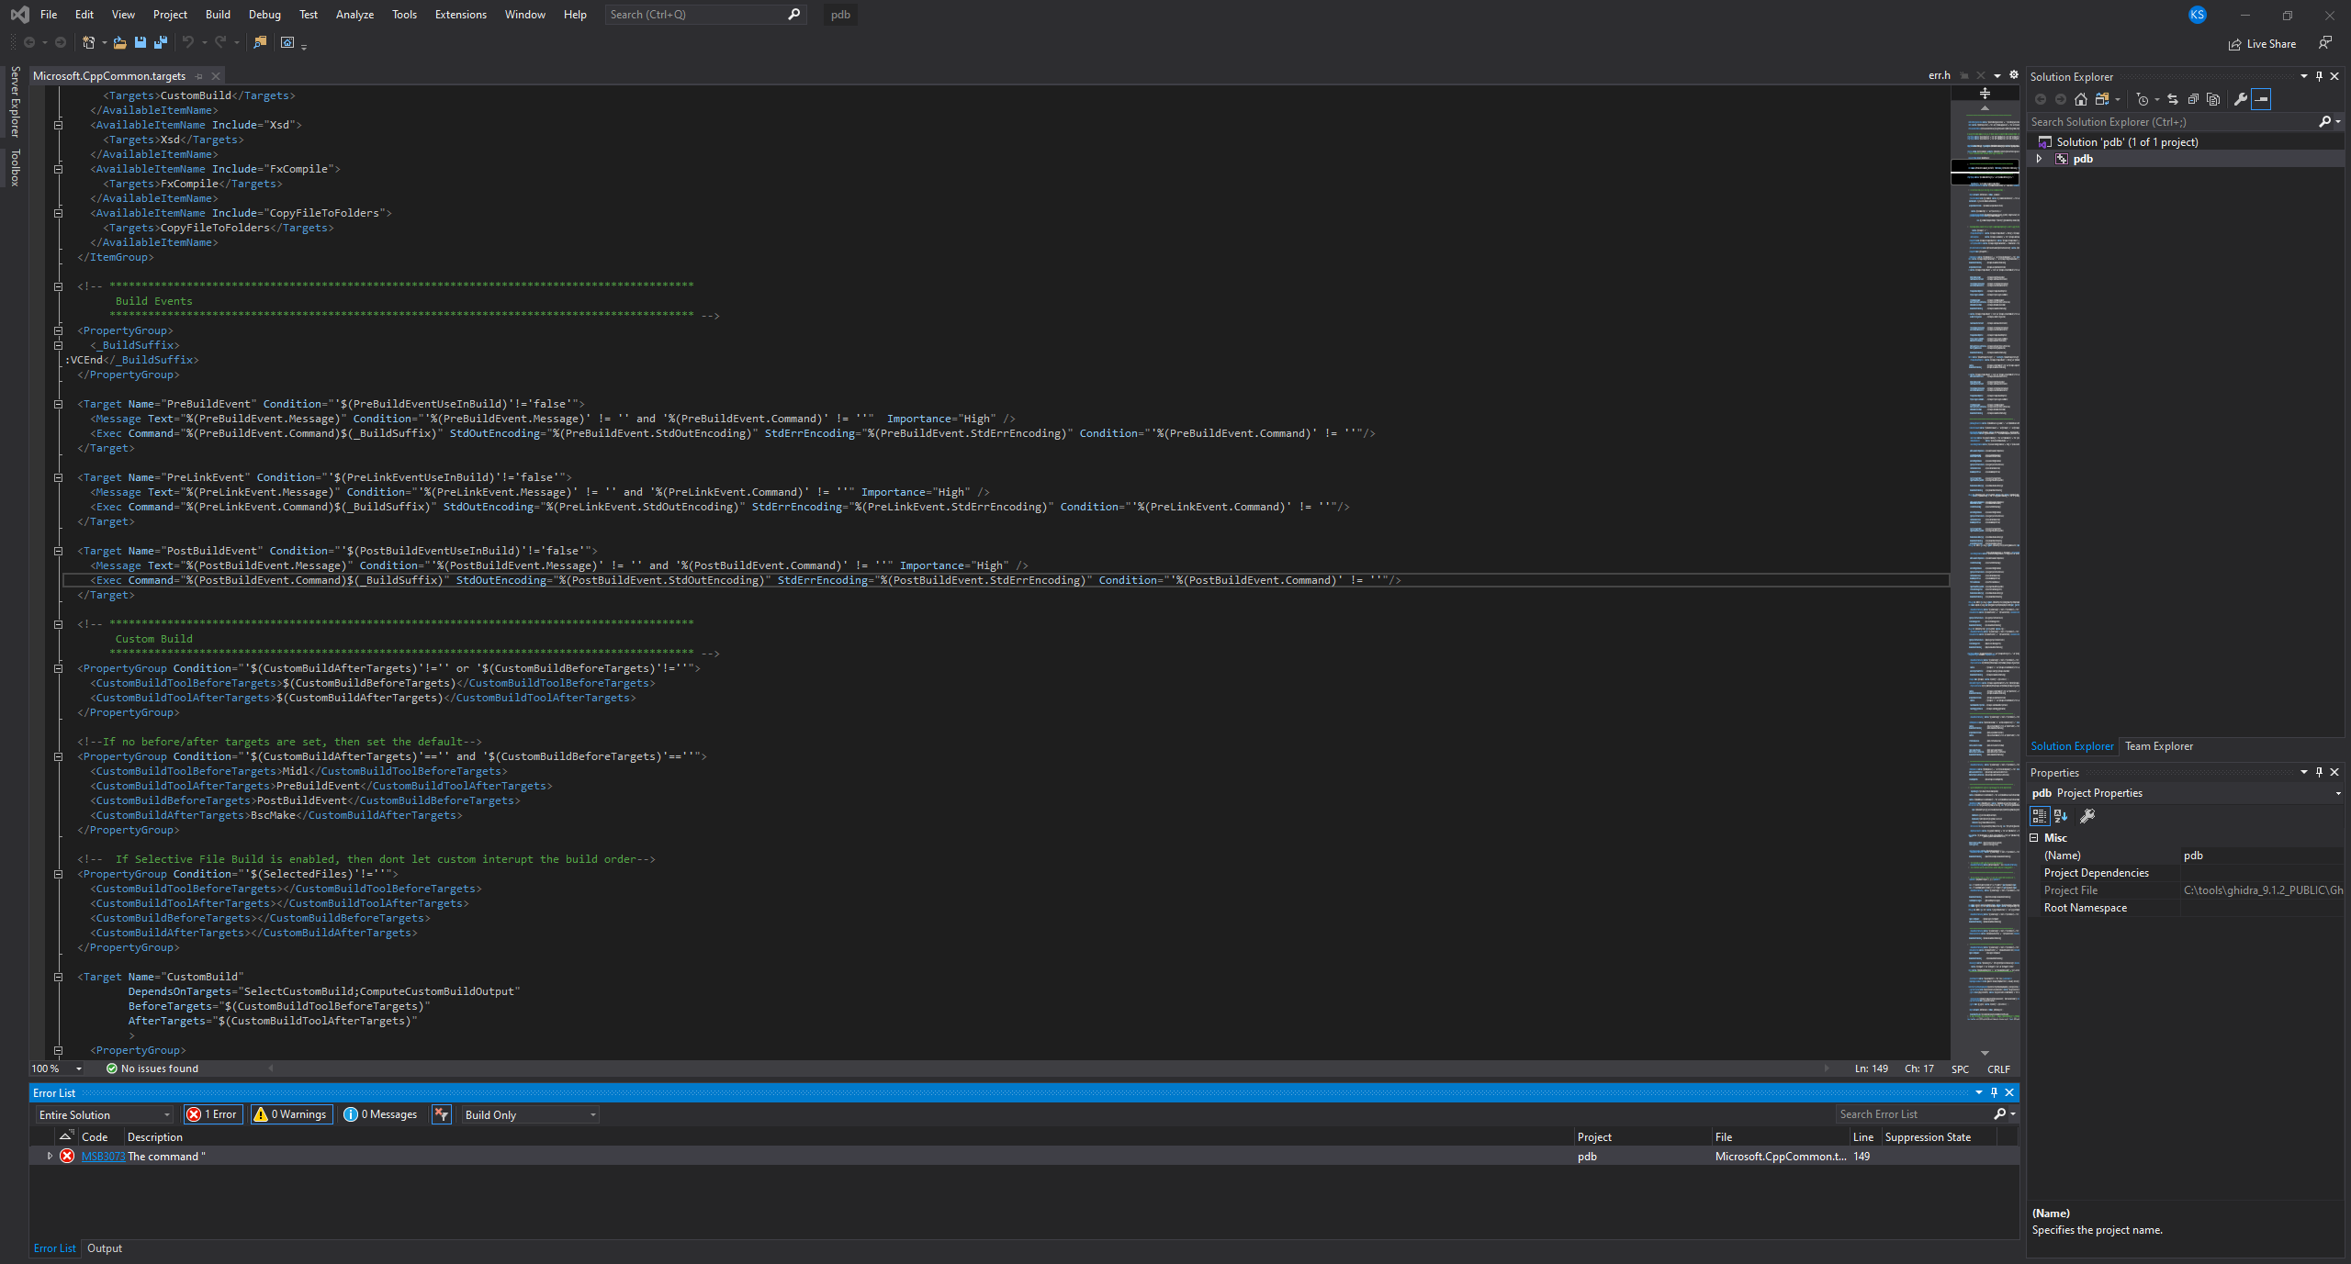This screenshot has width=2351, height=1264.
Task: Toggle the 1 Error filter in Error List
Action: tap(212, 1114)
